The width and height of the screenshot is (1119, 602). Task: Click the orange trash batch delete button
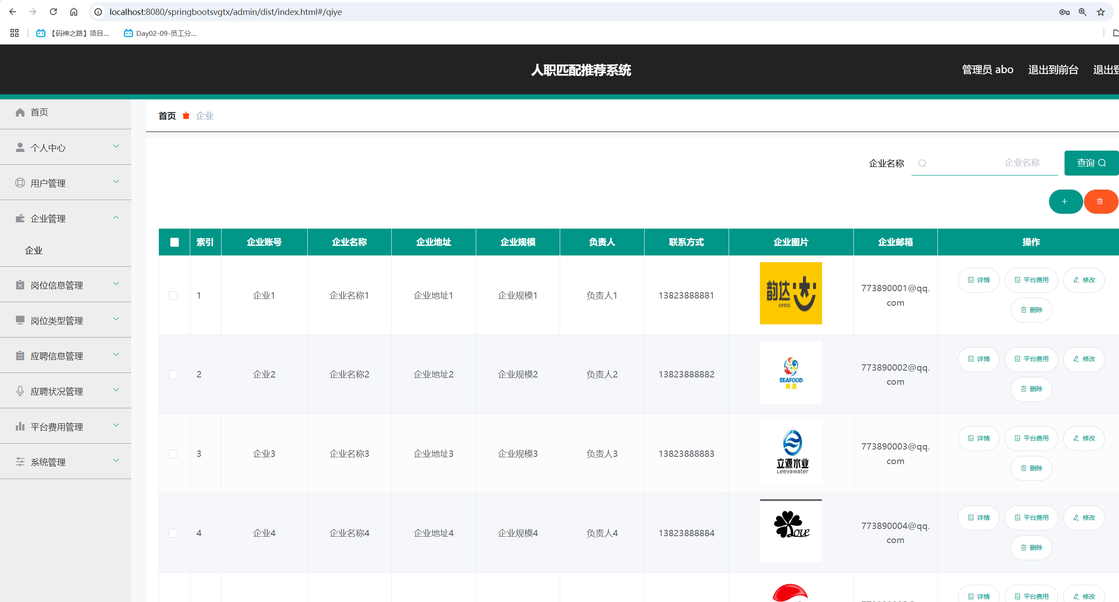point(1100,201)
